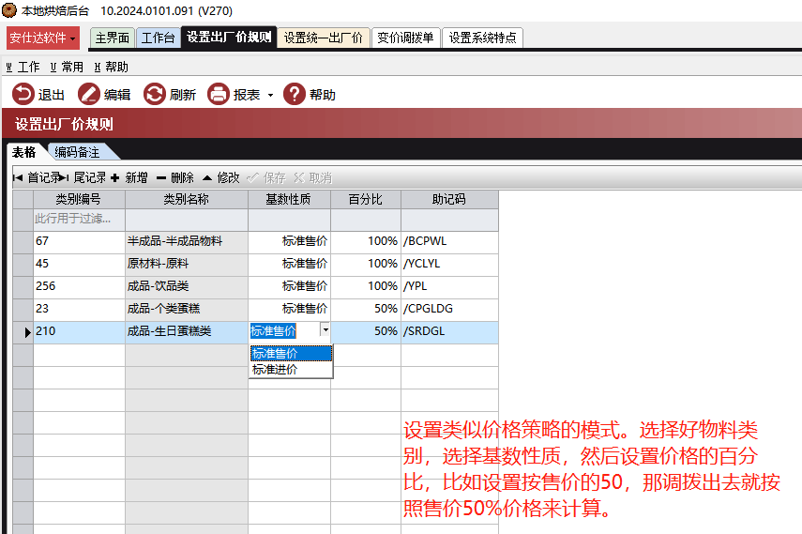
Task: Click the 百分比 column header
Action: click(366, 199)
